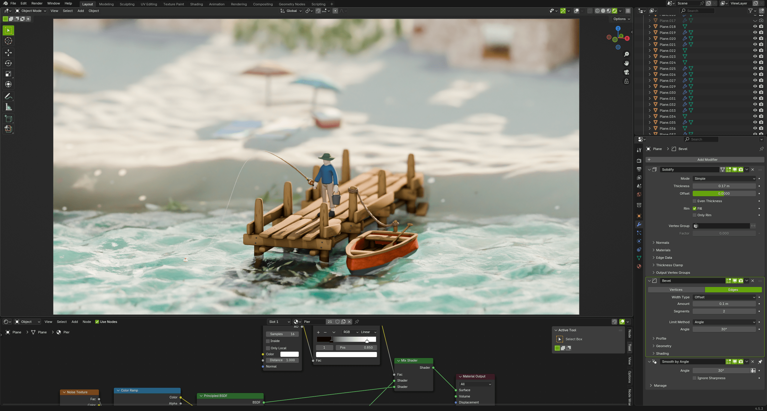This screenshot has width=767, height=411.
Task: Switch to the Shading workspace tab
Action: tap(196, 4)
